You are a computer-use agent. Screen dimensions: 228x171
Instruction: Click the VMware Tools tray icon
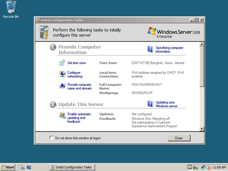(190, 167)
